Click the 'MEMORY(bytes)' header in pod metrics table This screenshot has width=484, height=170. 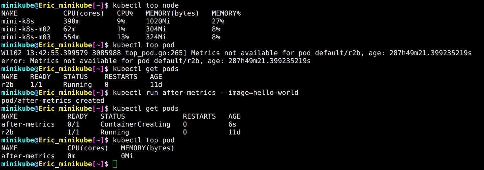tap(148, 148)
